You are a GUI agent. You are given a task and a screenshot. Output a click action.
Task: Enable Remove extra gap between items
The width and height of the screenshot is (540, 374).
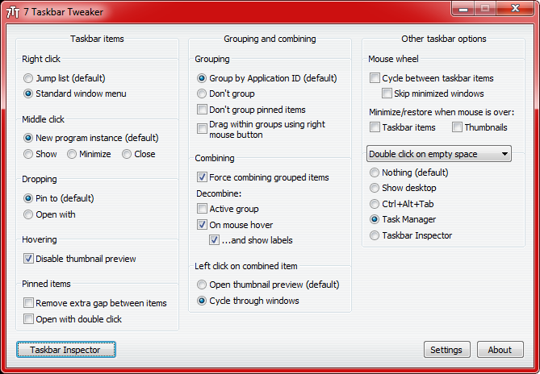click(x=29, y=303)
